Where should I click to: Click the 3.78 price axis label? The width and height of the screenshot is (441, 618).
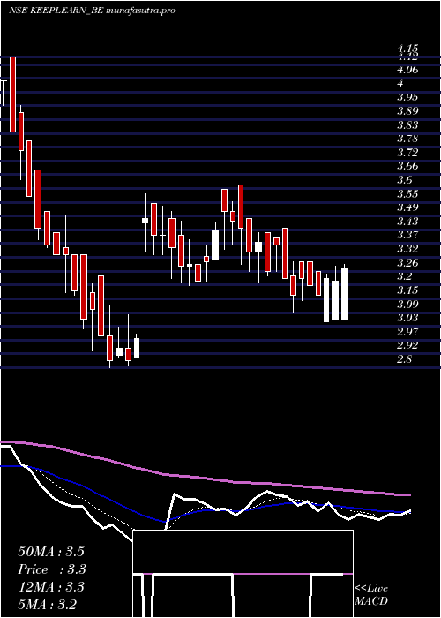click(x=407, y=139)
